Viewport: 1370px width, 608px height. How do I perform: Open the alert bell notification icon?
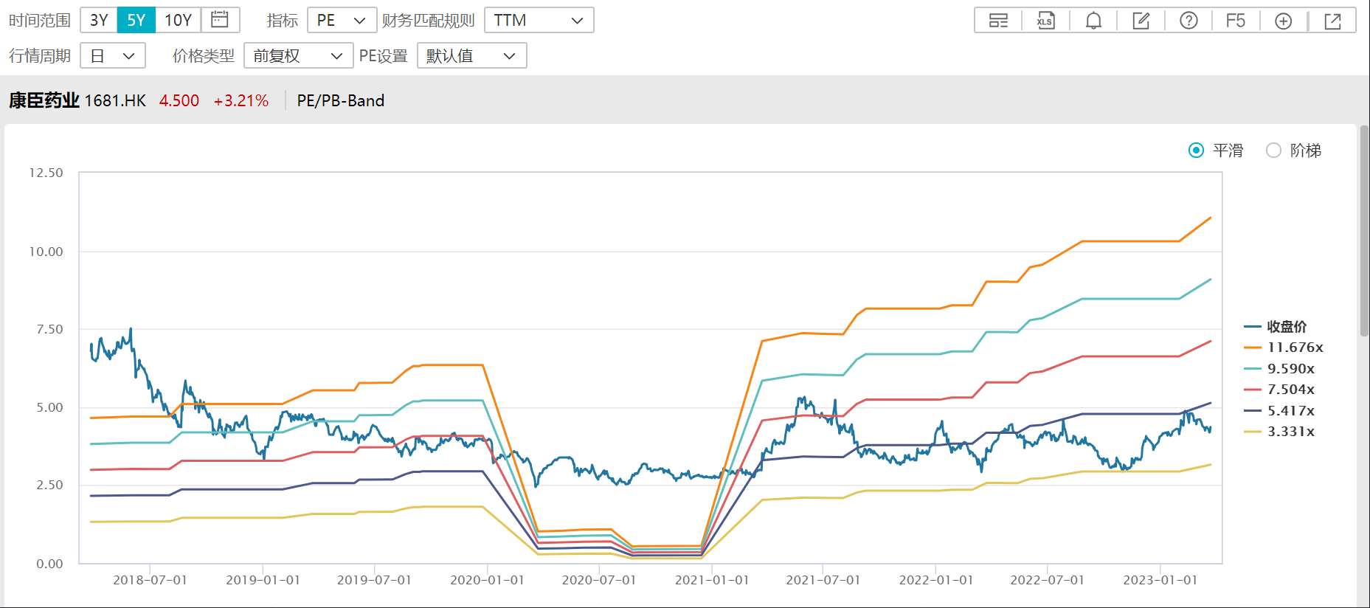(1093, 21)
